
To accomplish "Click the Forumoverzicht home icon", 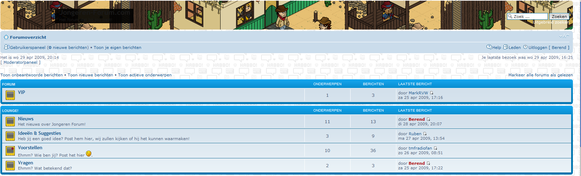I will [6, 37].
